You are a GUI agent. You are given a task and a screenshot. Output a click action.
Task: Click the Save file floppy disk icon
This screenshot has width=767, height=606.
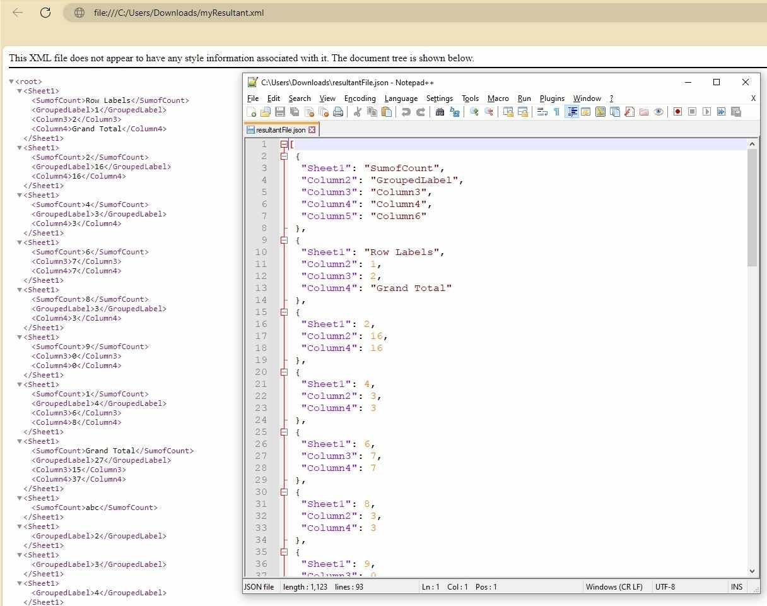pos(280,112)
